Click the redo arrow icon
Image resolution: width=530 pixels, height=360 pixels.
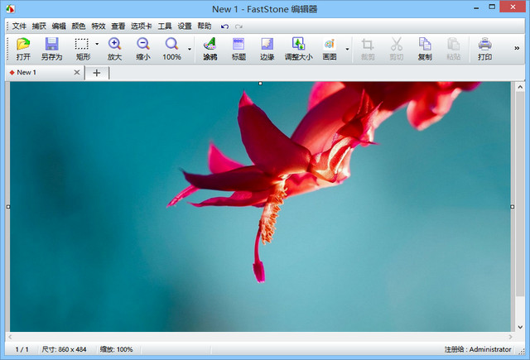[239, 26]
